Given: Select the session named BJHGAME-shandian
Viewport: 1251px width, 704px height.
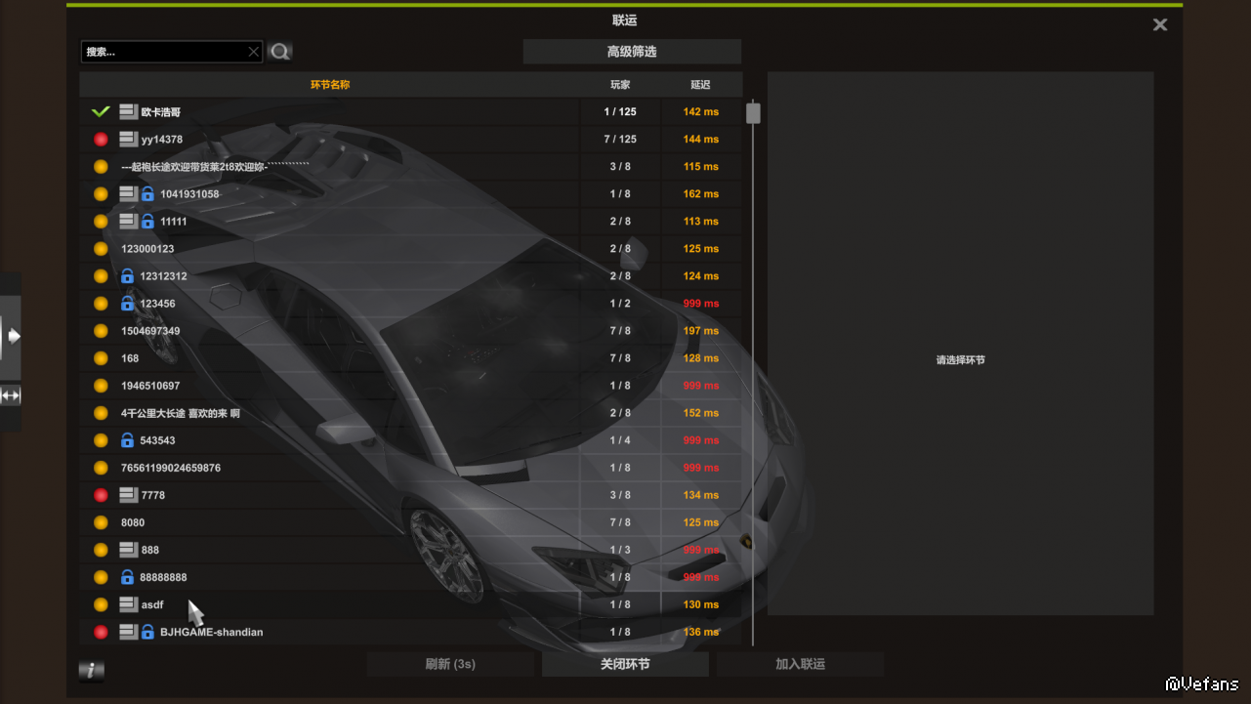Looking at the screenshot, I should [411, 632].
